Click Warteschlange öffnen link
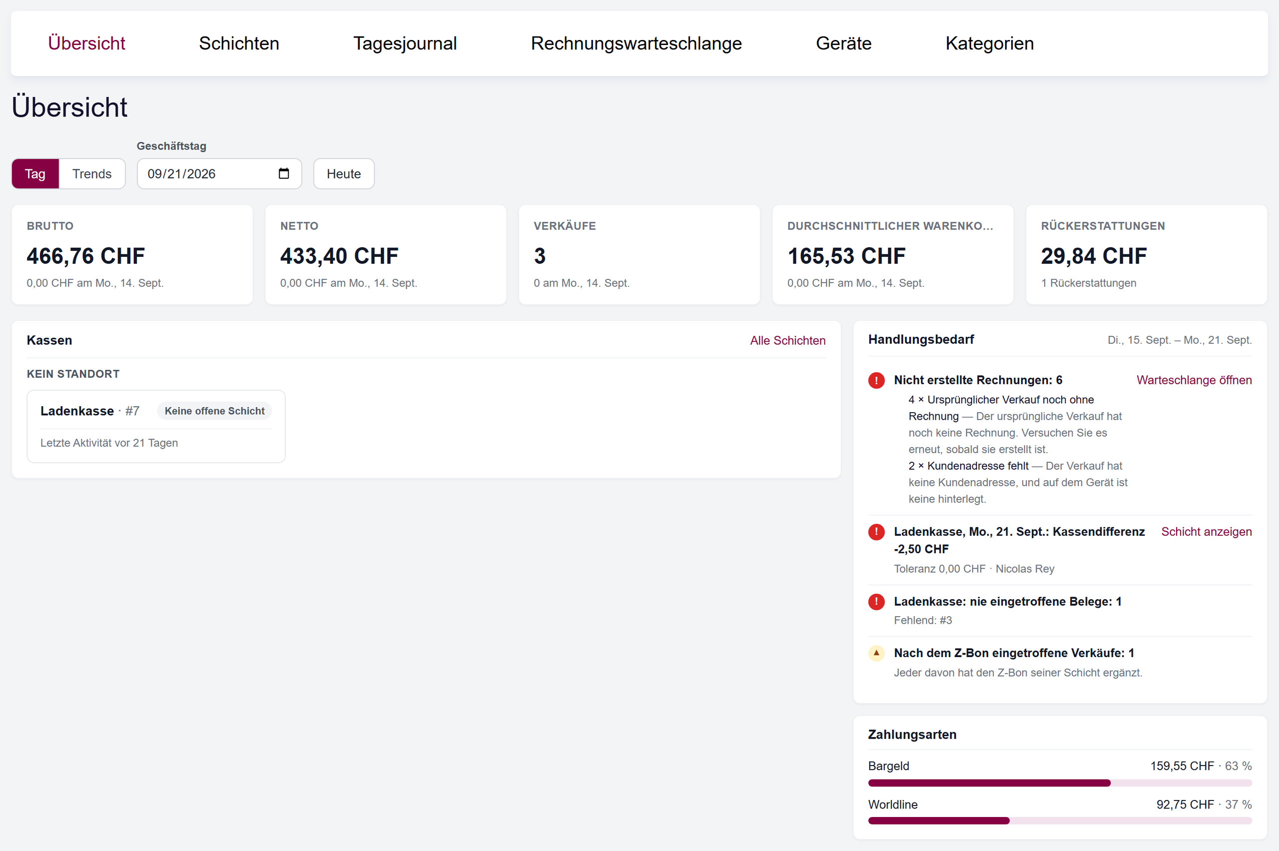 (x=1194, y=380)
